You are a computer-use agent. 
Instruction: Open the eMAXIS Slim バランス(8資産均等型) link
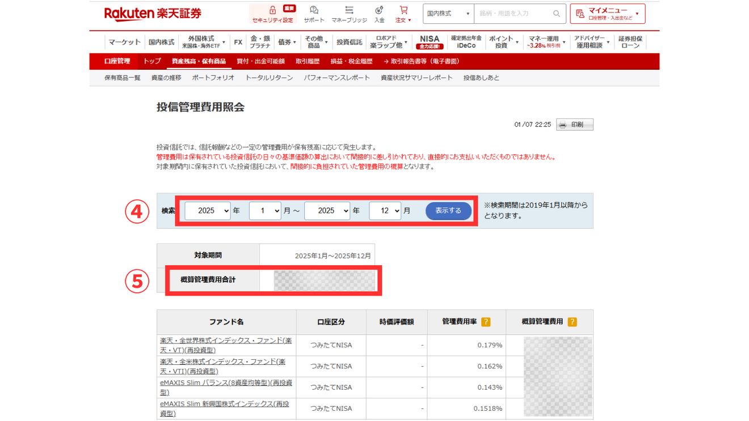pos(226,387)
